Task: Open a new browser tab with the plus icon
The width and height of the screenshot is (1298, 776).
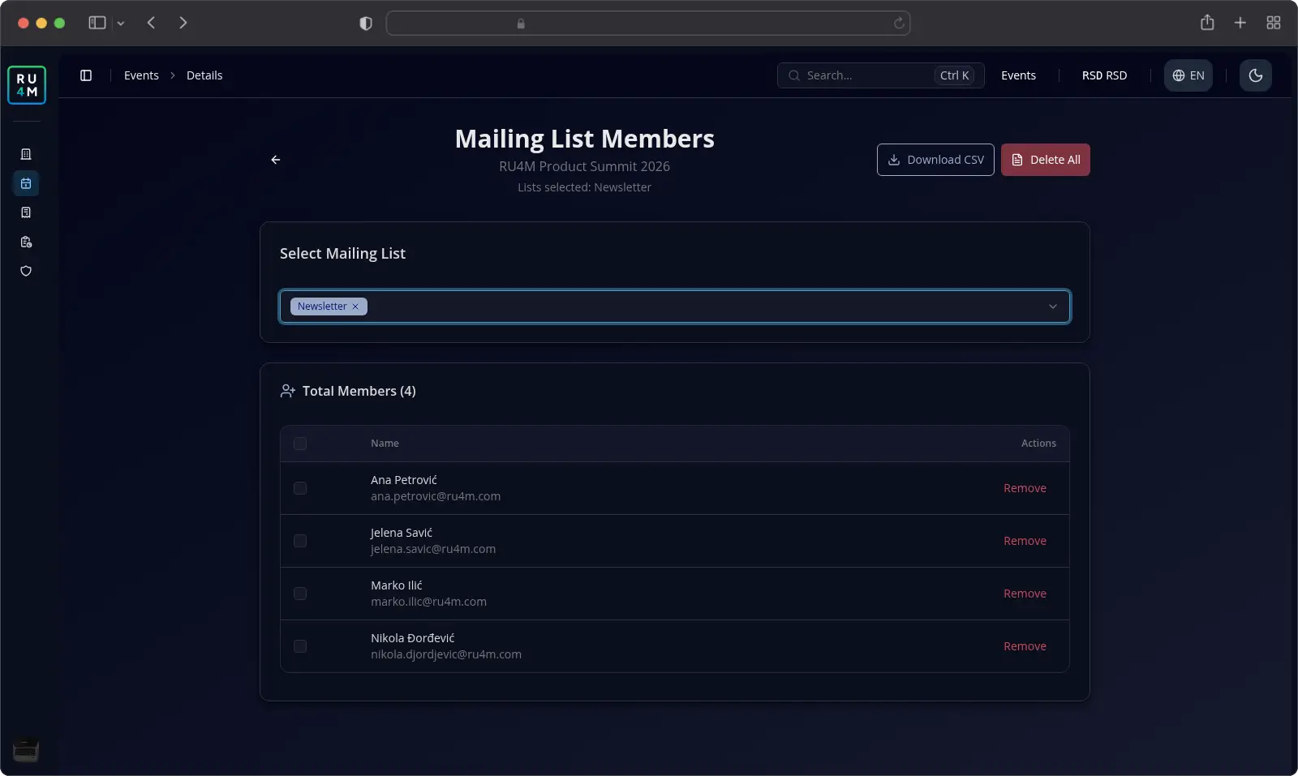Action: point(1240,23)
